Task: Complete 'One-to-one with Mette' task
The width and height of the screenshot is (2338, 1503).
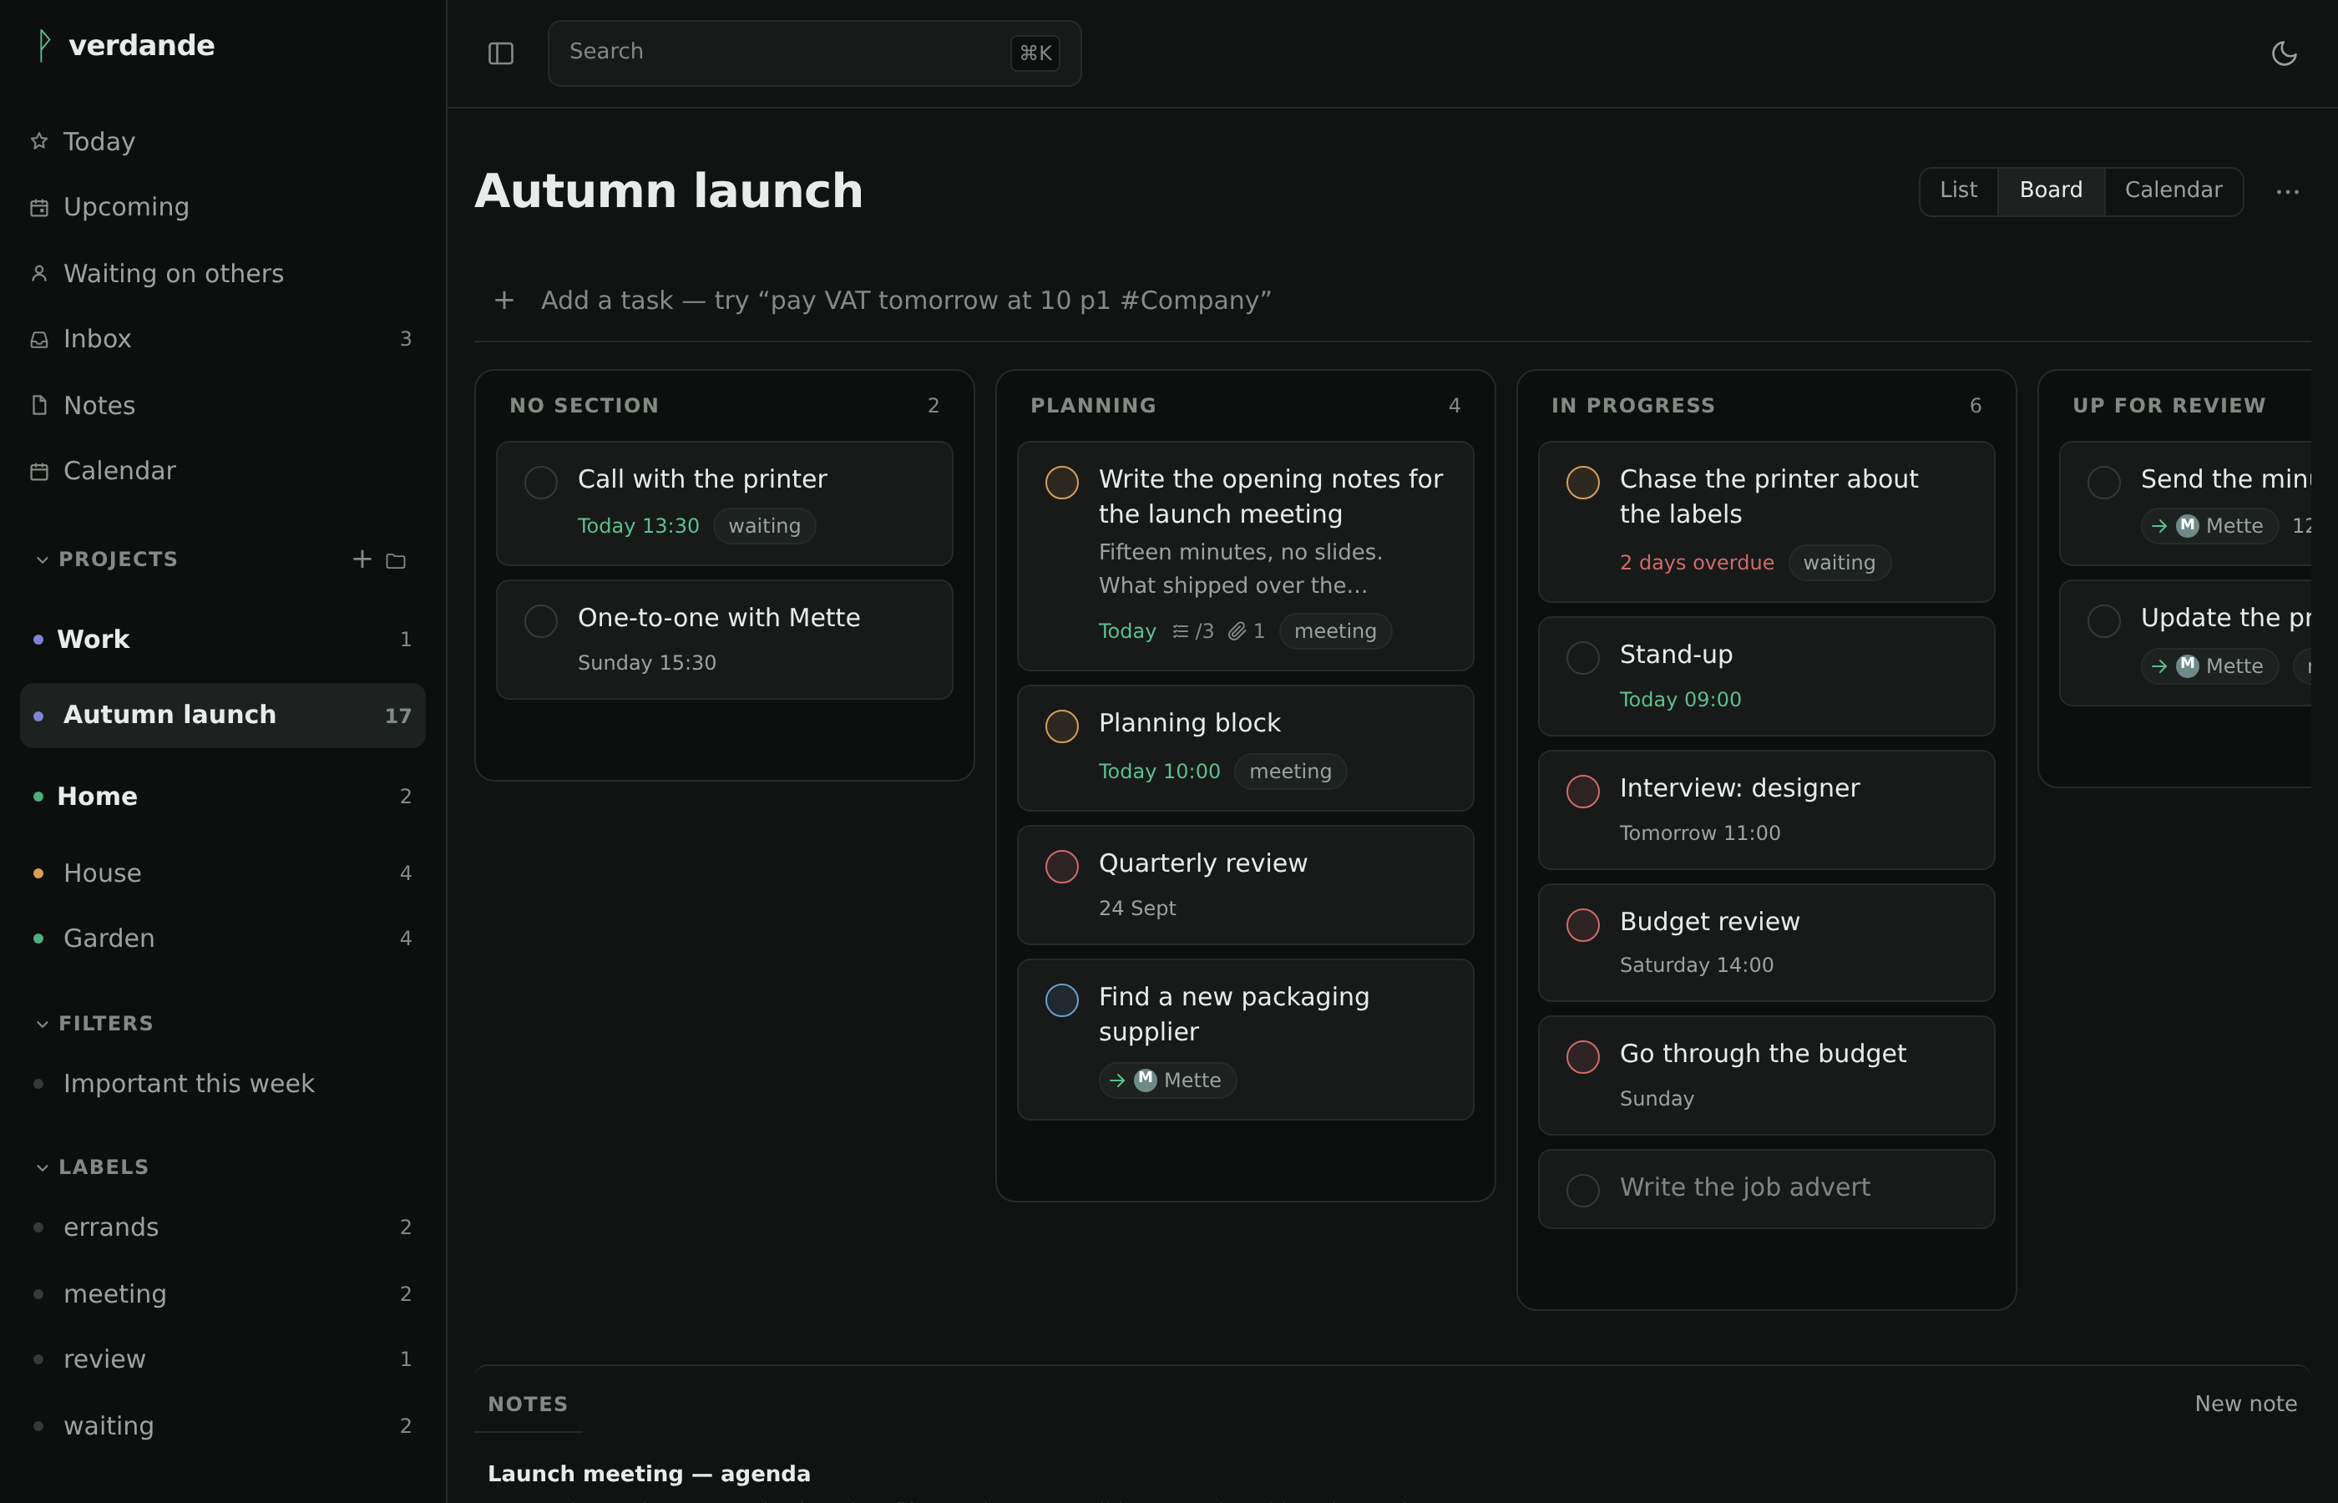Action: click(x=540, y=620)
